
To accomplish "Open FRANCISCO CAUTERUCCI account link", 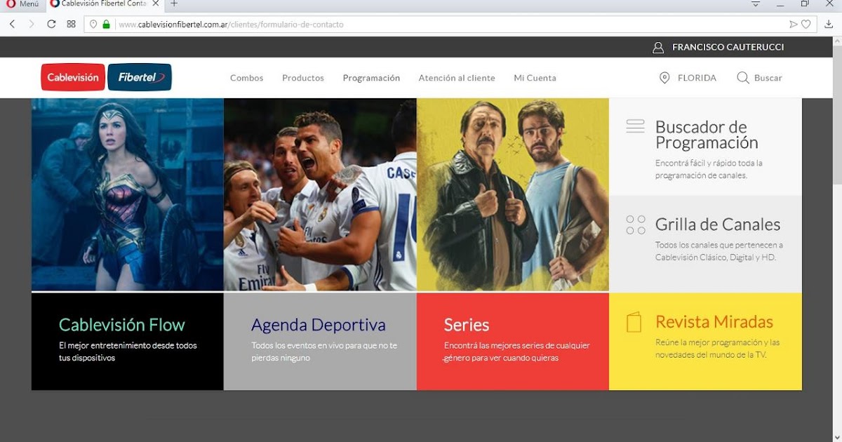I will point(728,48).
